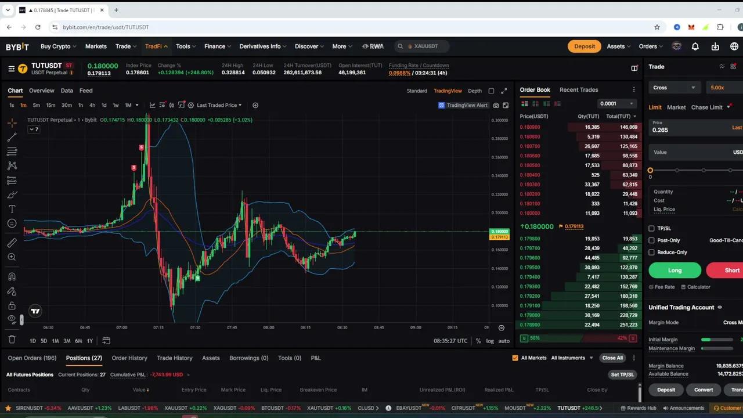The image size is (743, 418).
Task: Click the green Long button
Action: (x=675, y=271)
